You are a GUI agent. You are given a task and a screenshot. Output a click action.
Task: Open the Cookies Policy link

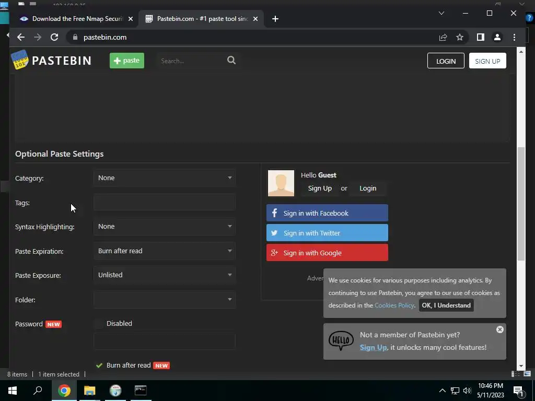(x=394, y=305)
